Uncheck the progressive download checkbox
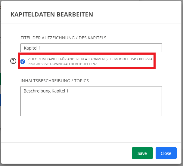 coord(23,62)
